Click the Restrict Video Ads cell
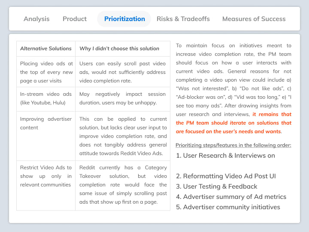The height and width of the screenshot is (232, 309). [46, 186]
